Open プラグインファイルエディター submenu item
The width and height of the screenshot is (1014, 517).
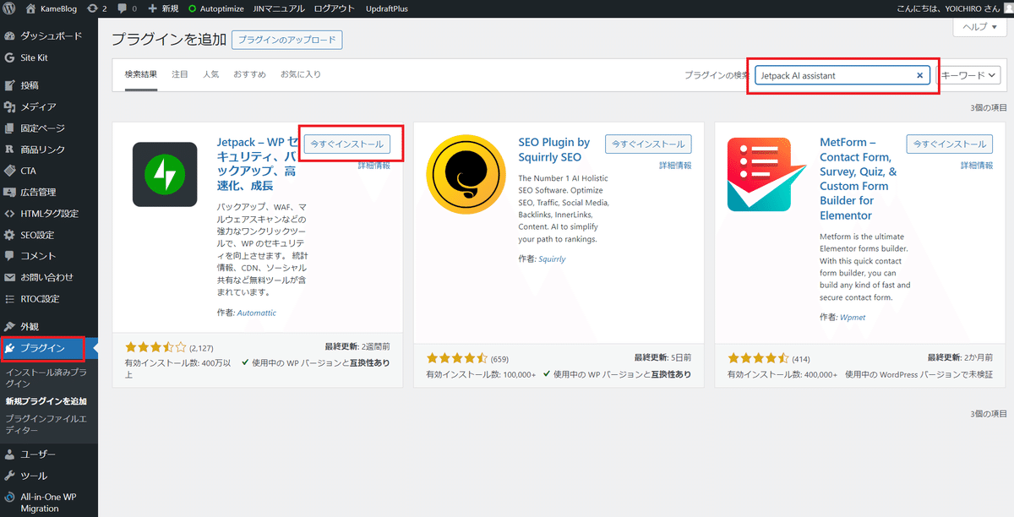46,423
